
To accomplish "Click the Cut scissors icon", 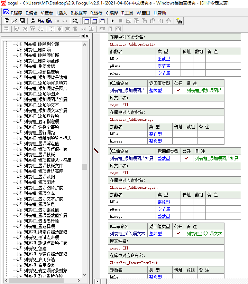I will 33,21.
